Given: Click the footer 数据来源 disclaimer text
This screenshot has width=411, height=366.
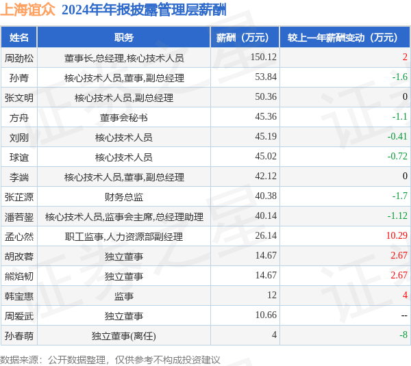Looking at the screenshot, I should click(110, 360).
